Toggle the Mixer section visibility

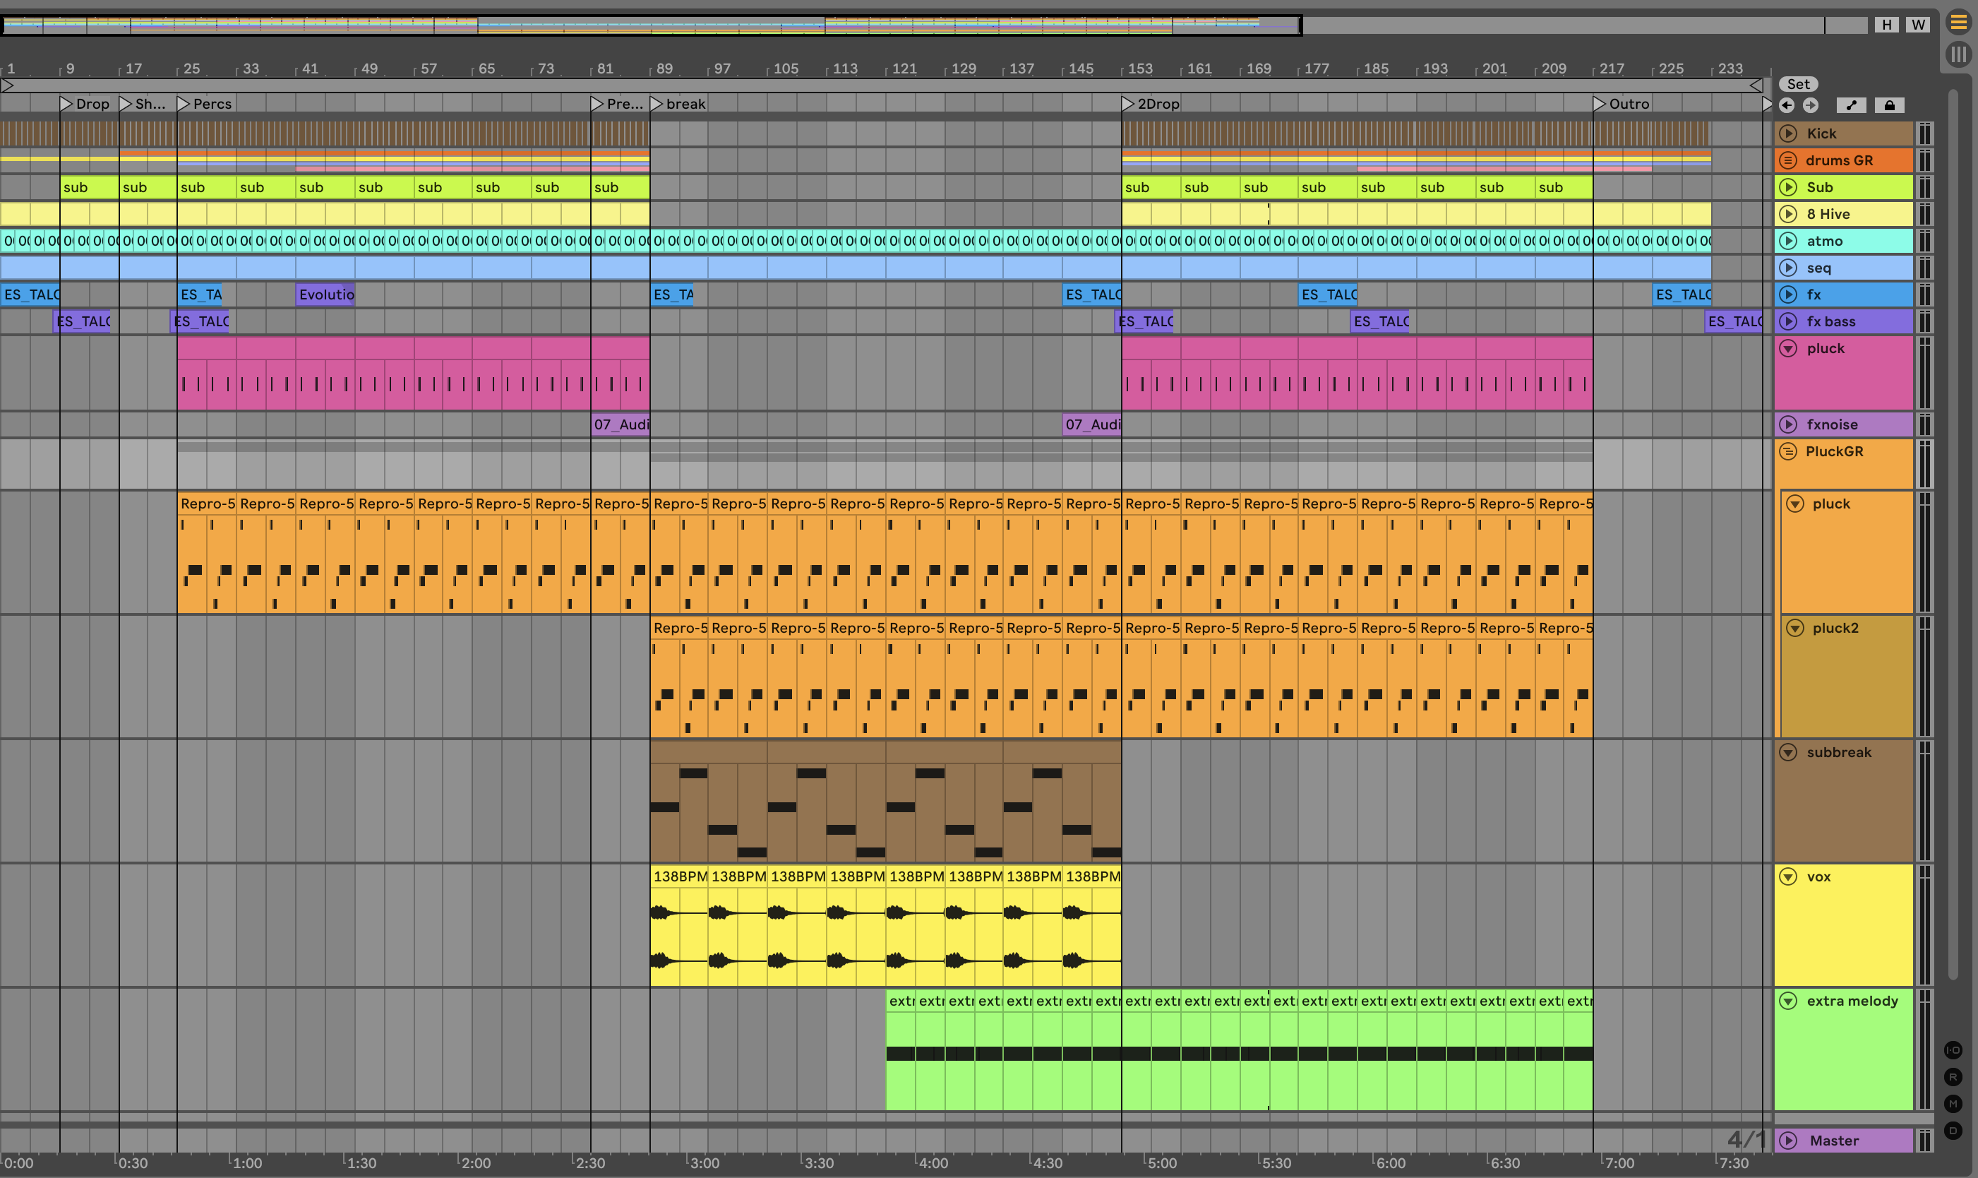click(x=1953, y=1104)
